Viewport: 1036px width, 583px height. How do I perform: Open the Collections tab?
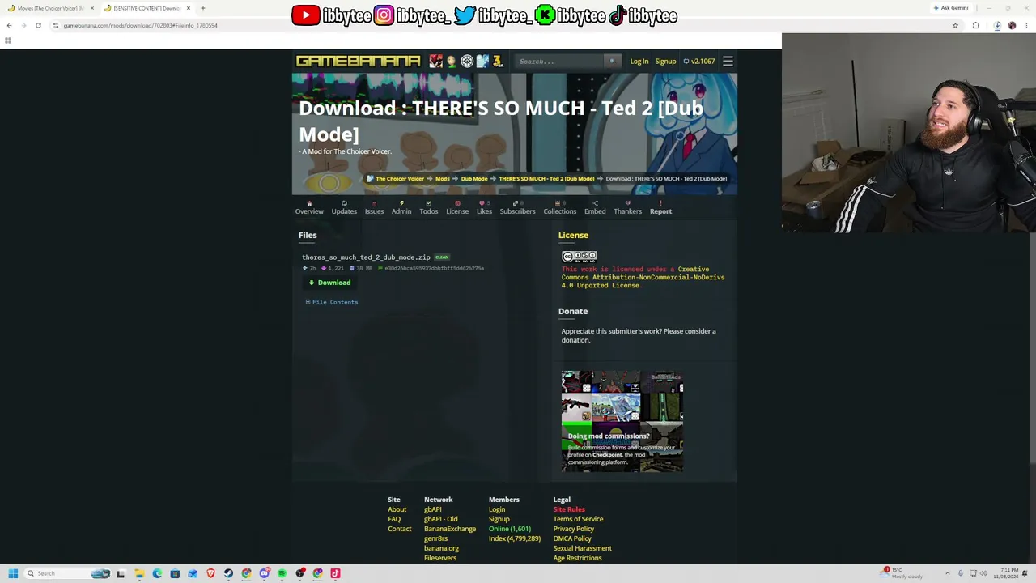(x=560, y=208)
